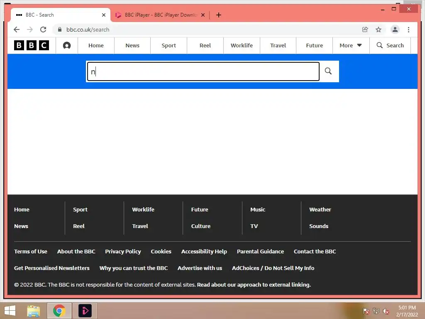This screenshot has width=425, height=319.
Task: Open Contact the BBC link
Action: point(315,251)
